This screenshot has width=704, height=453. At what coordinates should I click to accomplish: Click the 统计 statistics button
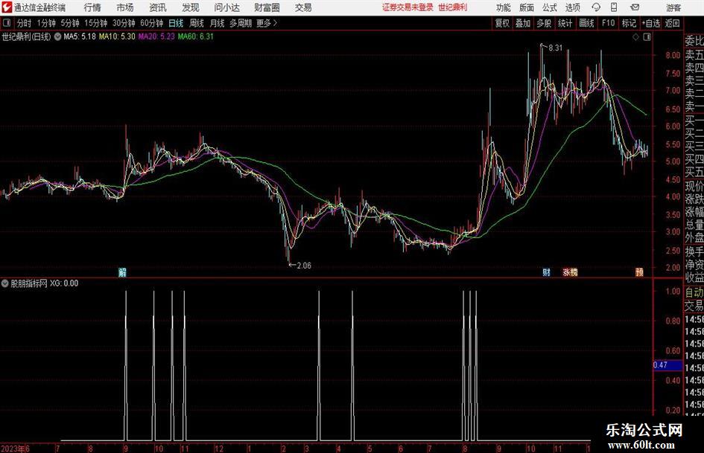point(565,23)
